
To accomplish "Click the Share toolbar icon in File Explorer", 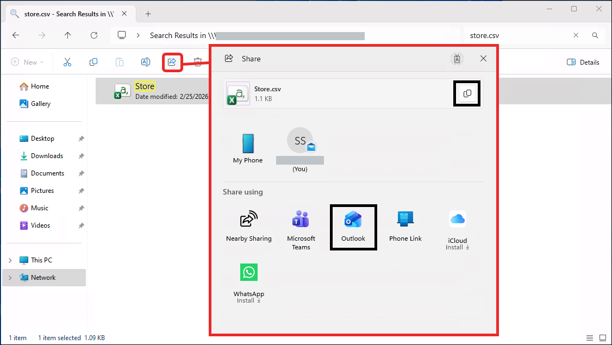I will coord(172,62).
